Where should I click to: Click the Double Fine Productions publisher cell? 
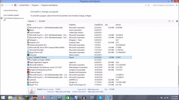pos(78,72)
